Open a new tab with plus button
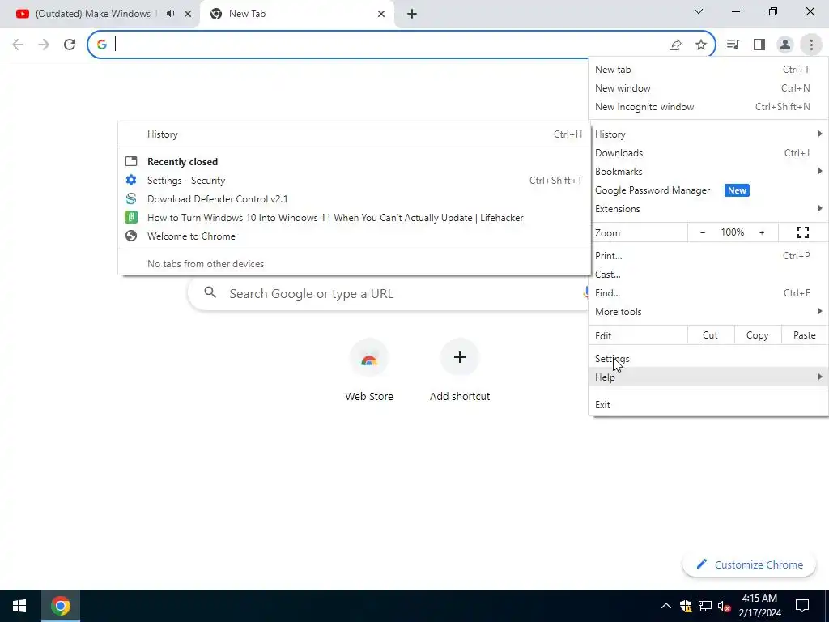The height and width of the screenshot is (622, 829). (412, 15)
